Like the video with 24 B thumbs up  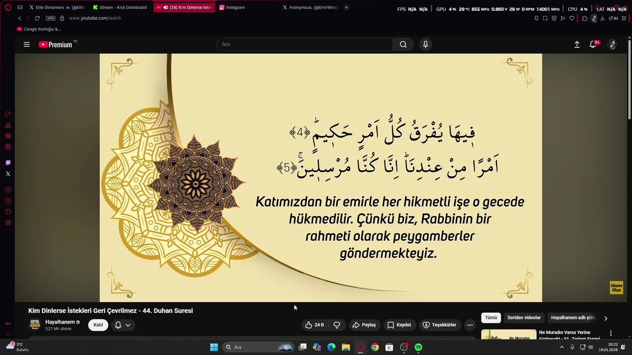coord(315,325)
